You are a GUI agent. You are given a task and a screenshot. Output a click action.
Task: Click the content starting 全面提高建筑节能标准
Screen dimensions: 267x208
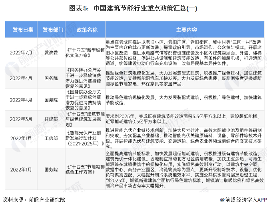[x=185, y=170]
